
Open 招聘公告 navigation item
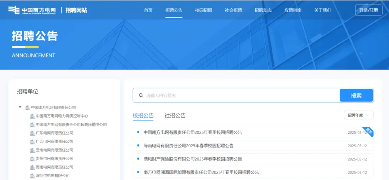coord(174,10)
